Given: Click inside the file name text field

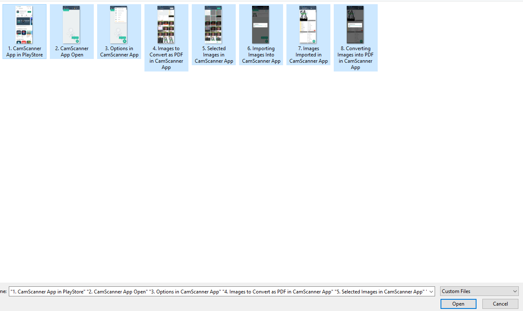Looking at the screenshot, I should (x=218, y=292).
